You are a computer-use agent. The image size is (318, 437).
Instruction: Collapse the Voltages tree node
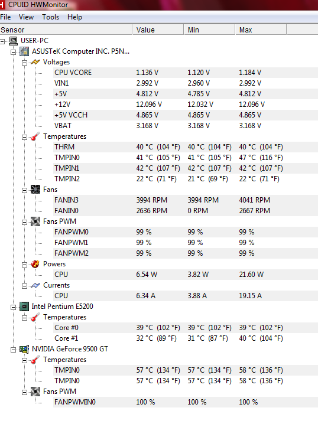[x=25, y=63]
